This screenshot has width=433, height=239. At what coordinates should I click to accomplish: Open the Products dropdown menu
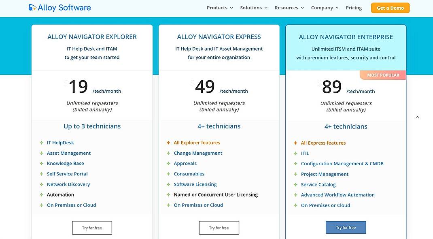tap(220, 8)
